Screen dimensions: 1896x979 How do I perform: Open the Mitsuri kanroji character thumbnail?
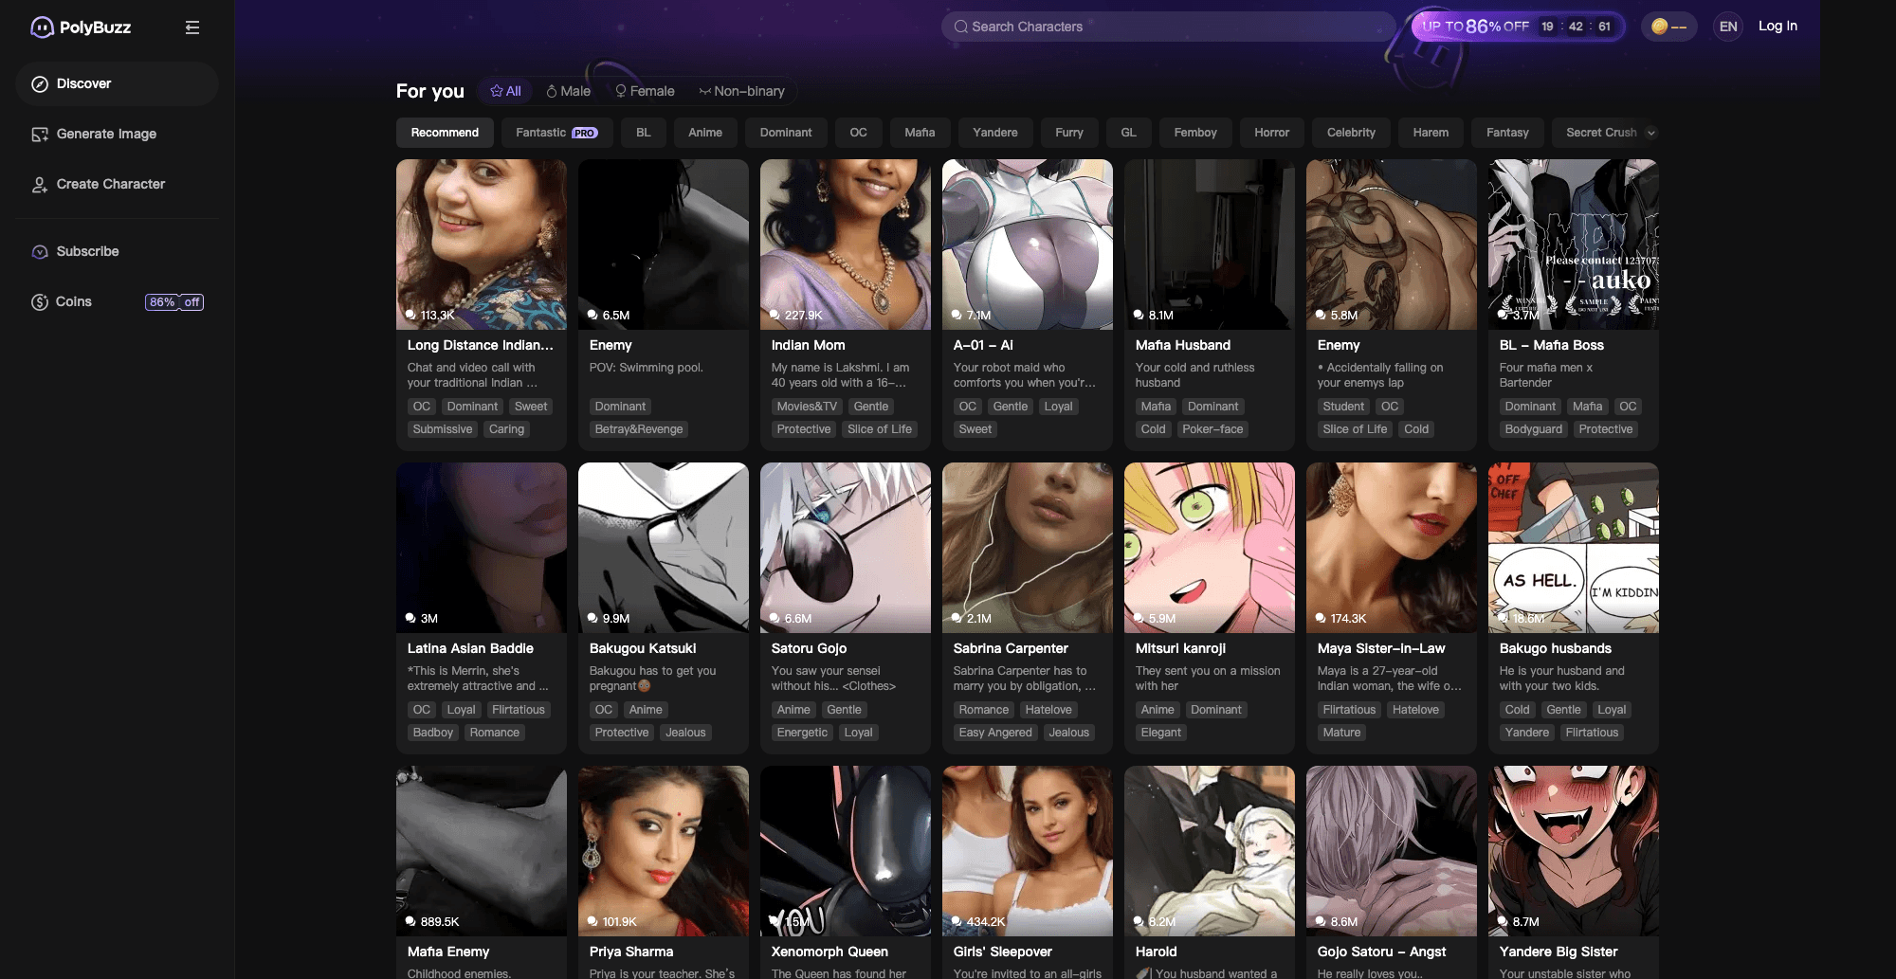[1210, 548]
